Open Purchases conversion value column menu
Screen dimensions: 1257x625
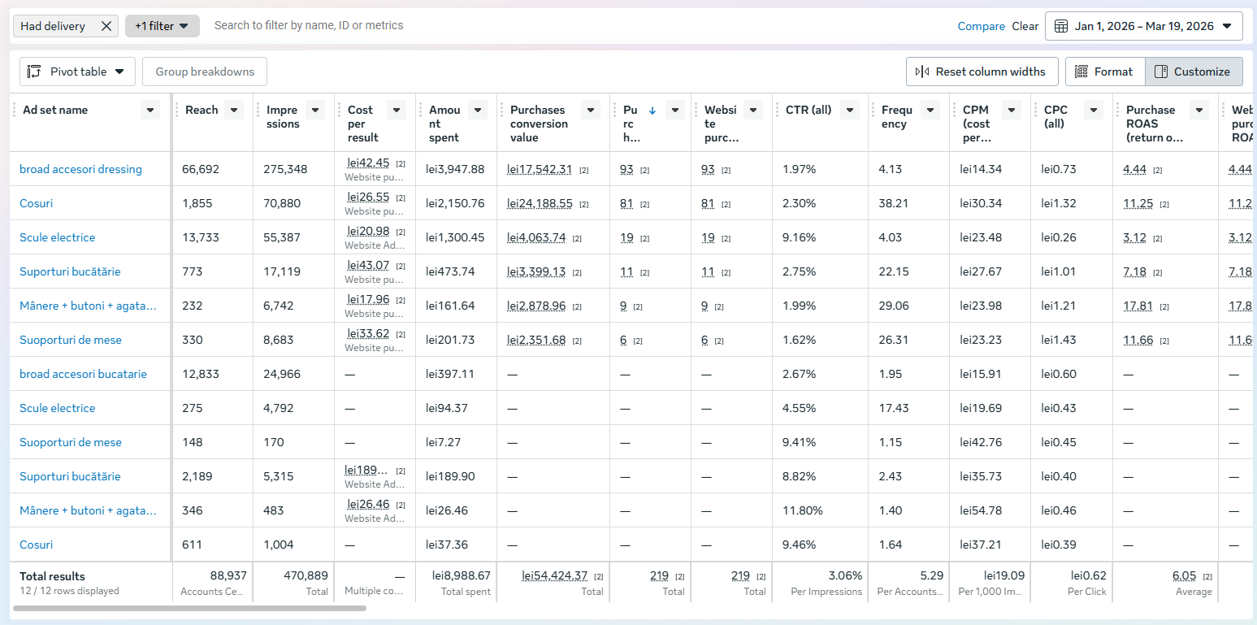pyautogui.click(x=591, y=110)
